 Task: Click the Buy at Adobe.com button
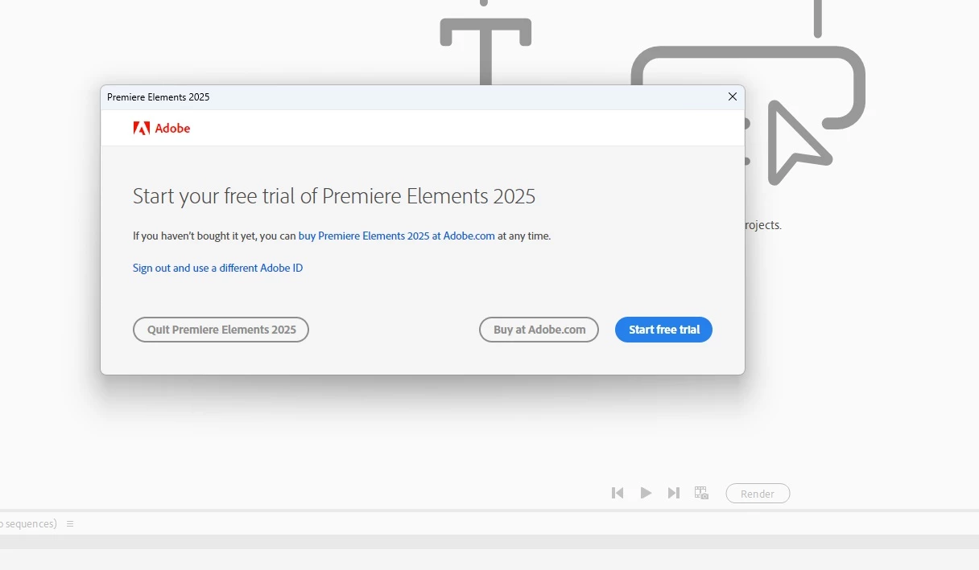coord(539,330)
